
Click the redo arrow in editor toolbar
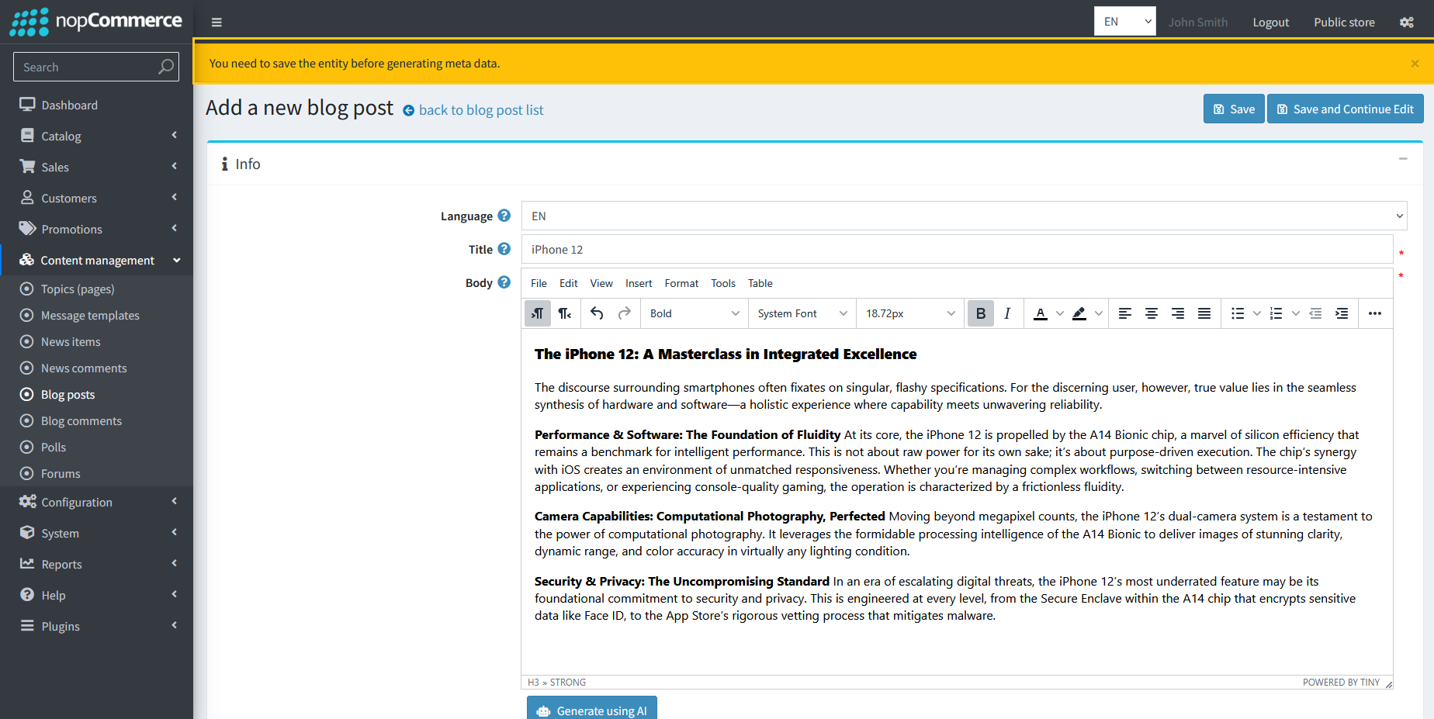pyautogui.click(x=624, y=313)
